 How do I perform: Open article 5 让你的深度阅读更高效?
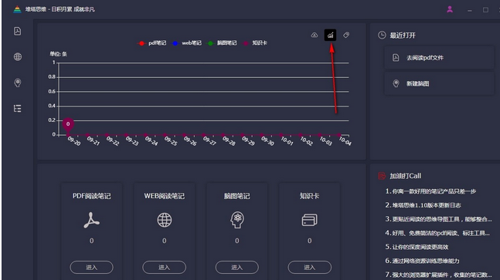click(x=417, y=247)
